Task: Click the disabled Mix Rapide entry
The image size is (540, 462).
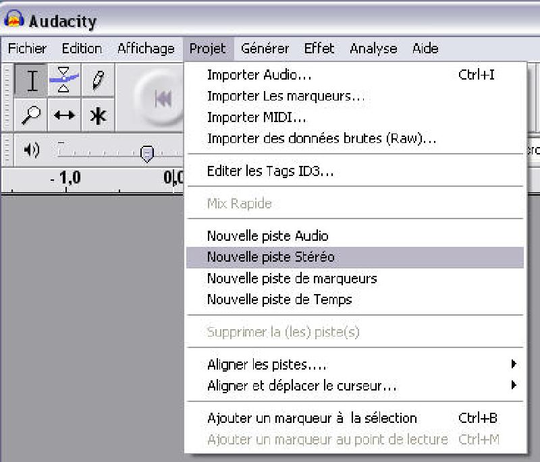Action: click(x=355, y=203)
